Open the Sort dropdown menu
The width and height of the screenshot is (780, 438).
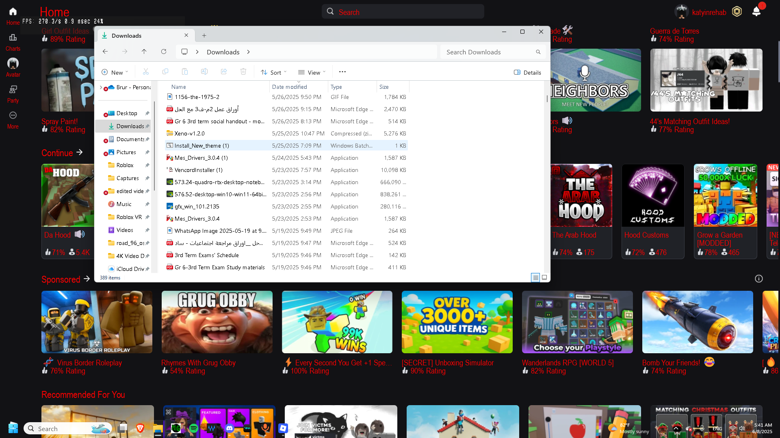click(274, 72)
